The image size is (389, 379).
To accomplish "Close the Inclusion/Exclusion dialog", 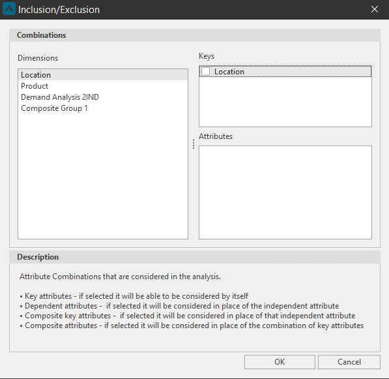I will click(x=375, y=9).
